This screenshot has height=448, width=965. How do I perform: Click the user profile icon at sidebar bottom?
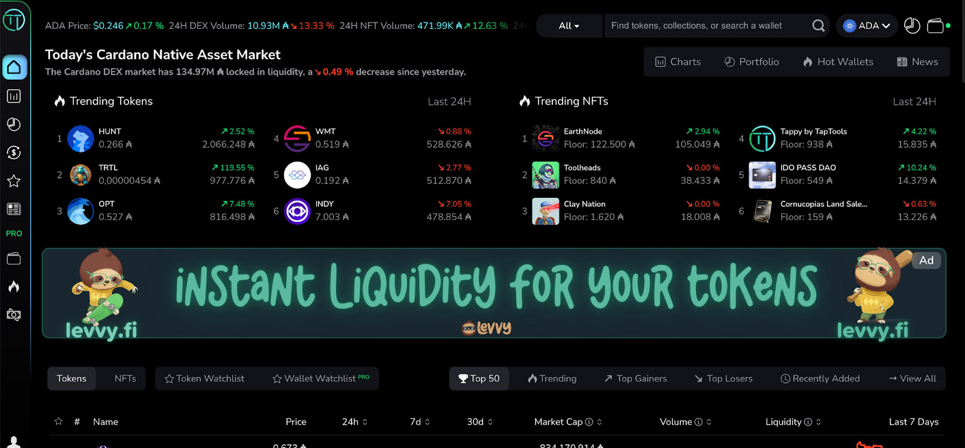(x=14, y=442)
